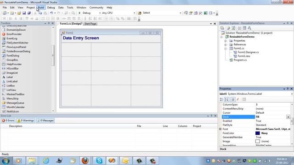This screenshot has width=294, height=165.
Task: Click Find in Files icon beside Select box
Action: (x=140, y=13)
